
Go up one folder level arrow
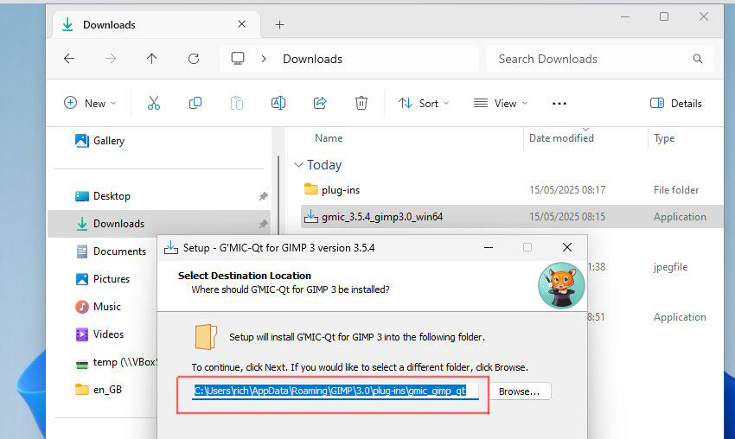[151, 59]
